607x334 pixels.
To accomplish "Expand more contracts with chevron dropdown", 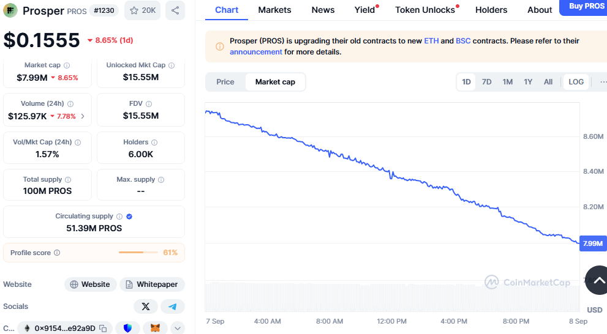I will coord(178,328).
